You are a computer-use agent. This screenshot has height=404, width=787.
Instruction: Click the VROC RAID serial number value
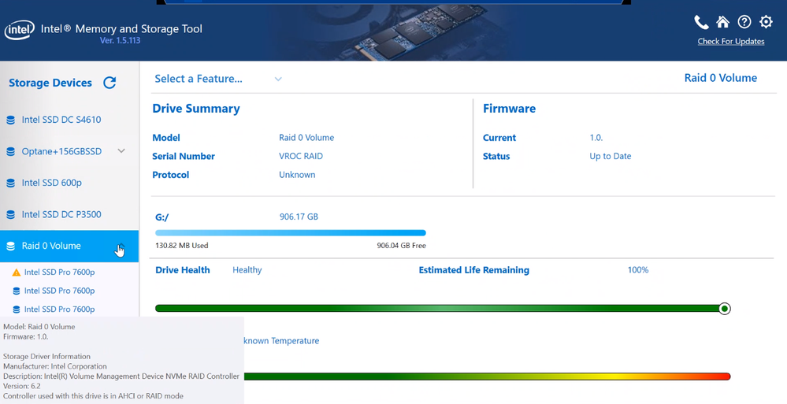click(x=301, y=156)
